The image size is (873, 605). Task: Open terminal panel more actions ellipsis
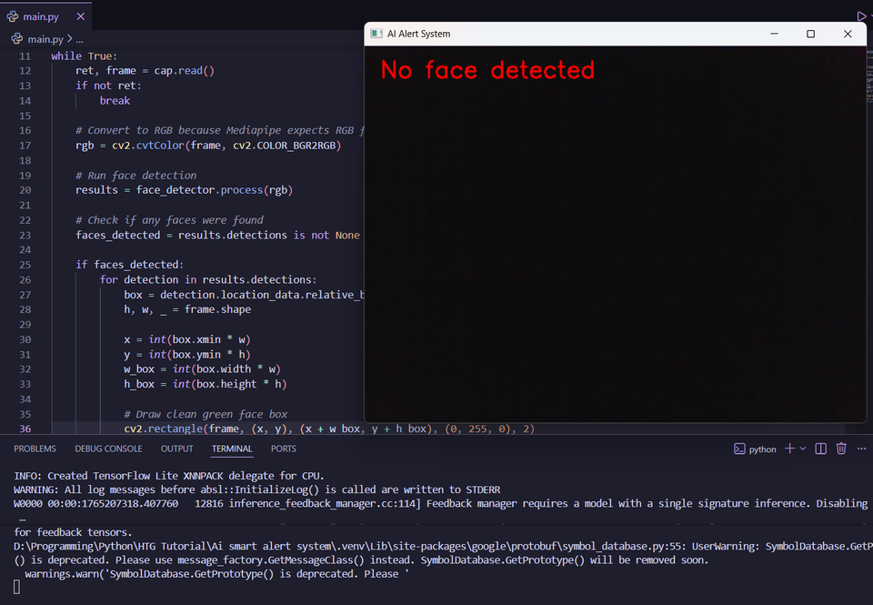click(x=862, y=449)
